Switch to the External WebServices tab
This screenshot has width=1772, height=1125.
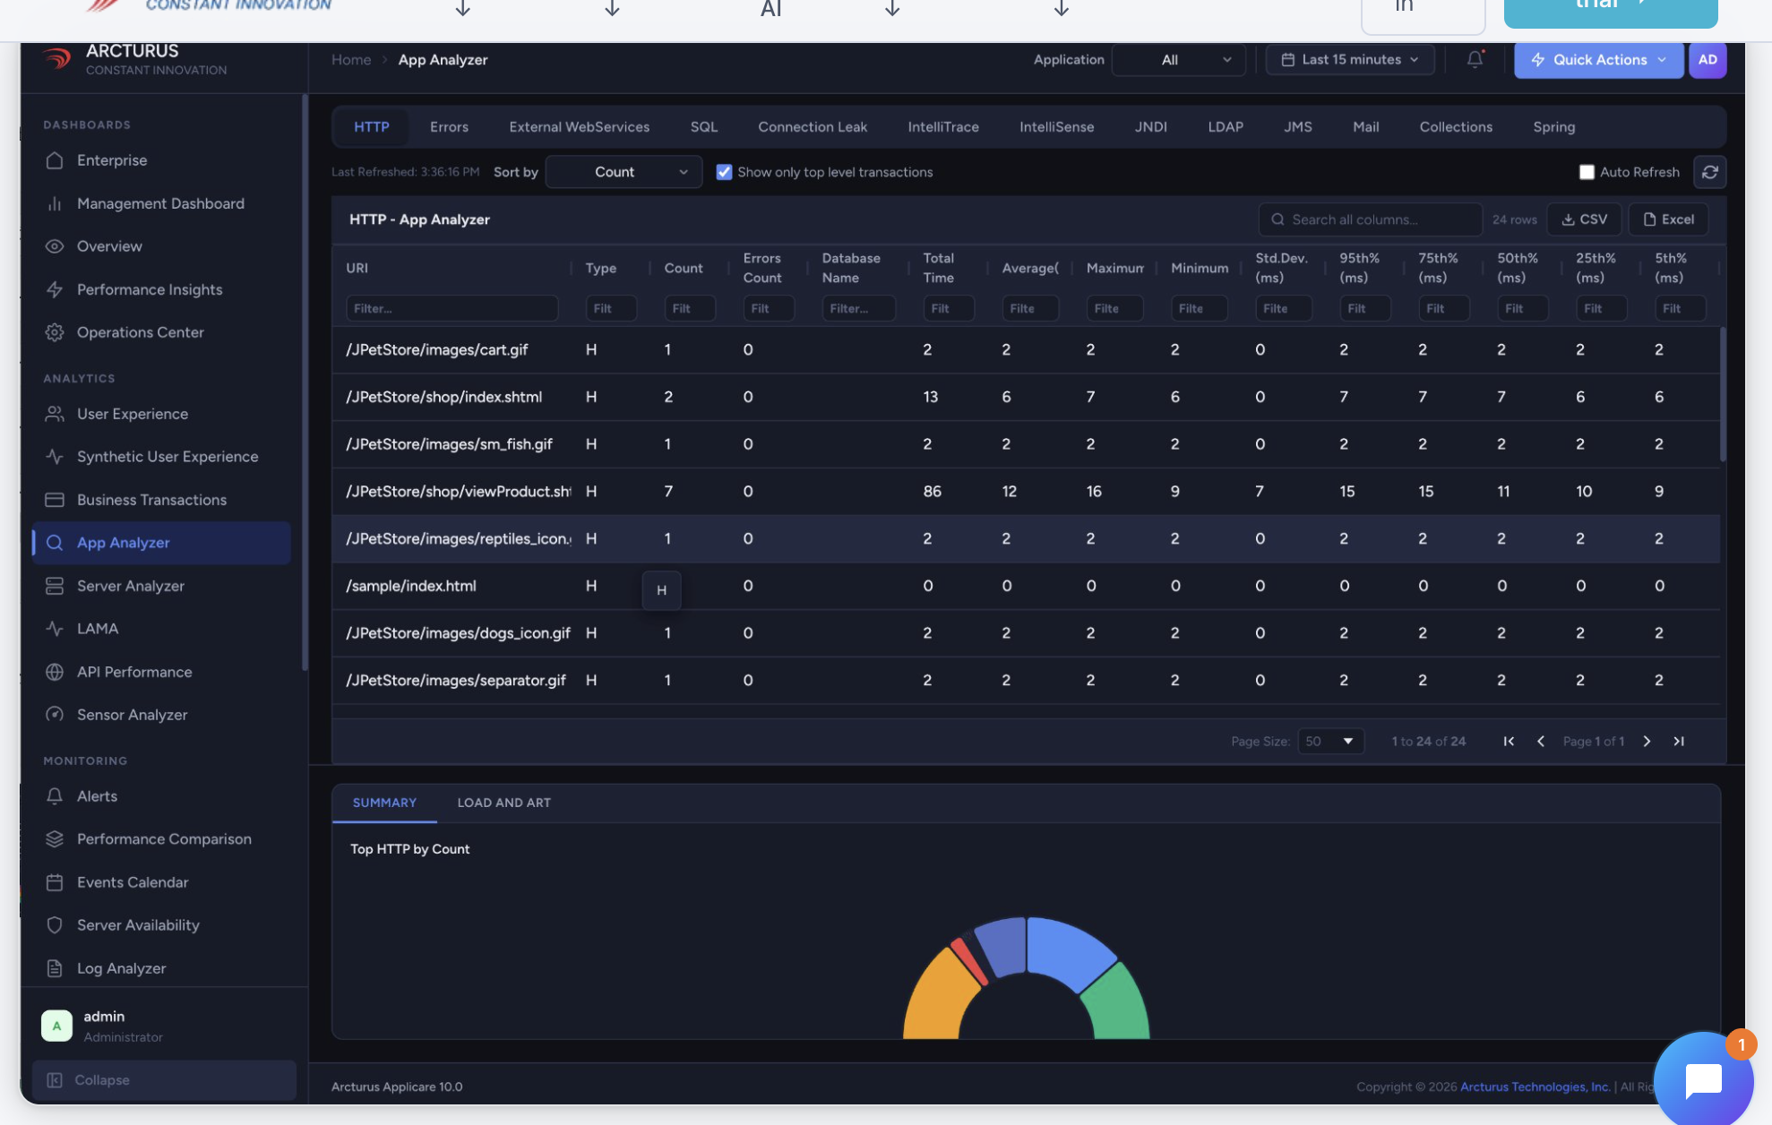tap(579, 127)
